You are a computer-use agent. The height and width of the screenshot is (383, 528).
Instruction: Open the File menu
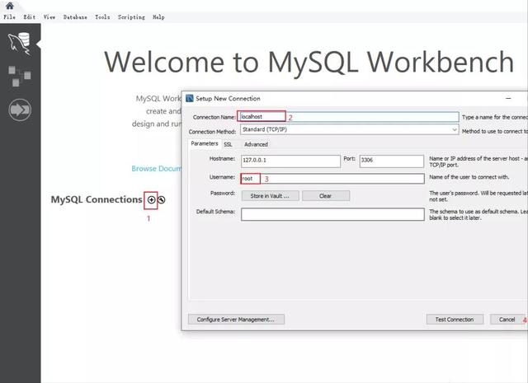click(9, 16)
